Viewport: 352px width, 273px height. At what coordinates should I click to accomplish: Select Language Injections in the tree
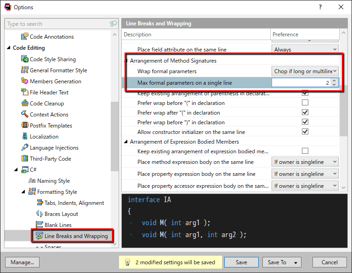(54, 148)
